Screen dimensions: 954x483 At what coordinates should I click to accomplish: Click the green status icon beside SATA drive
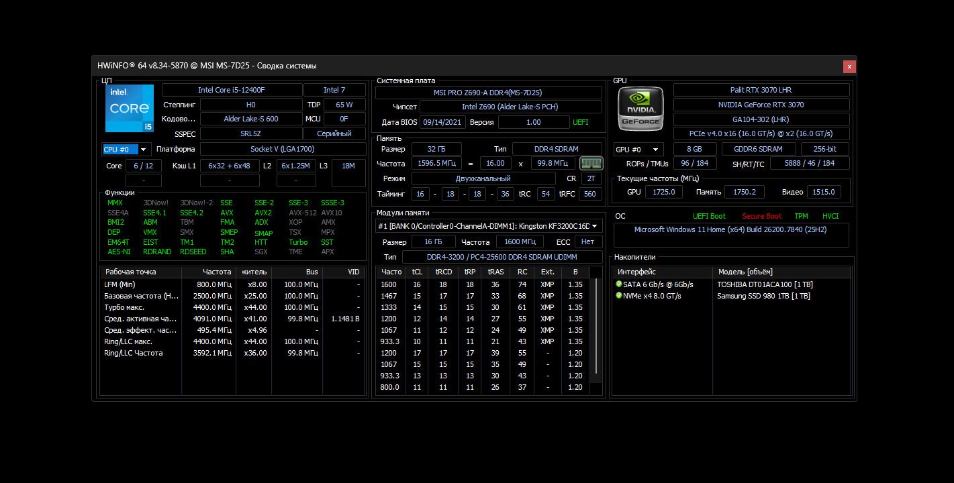point(619,284)
